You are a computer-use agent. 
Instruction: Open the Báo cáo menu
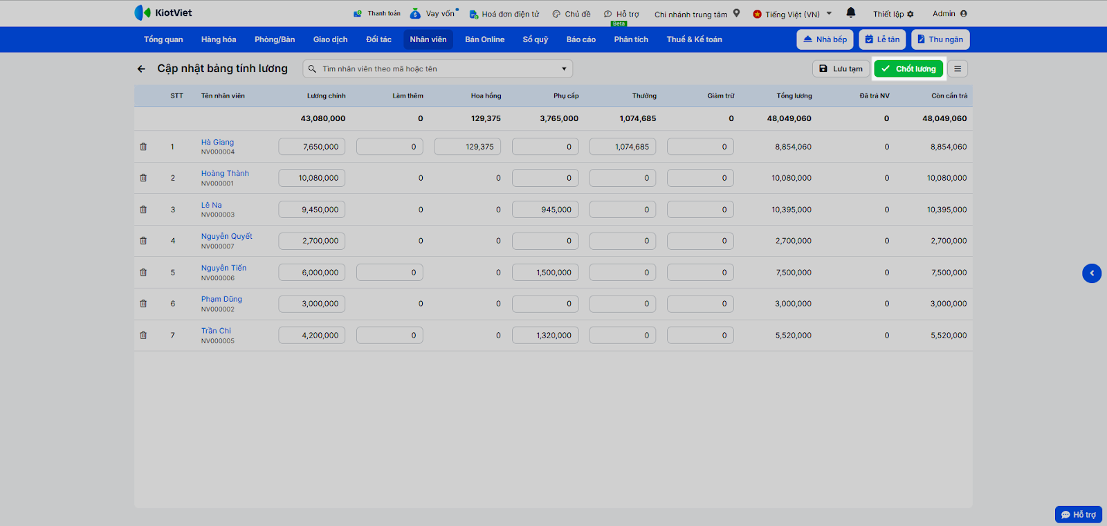(x=580, y=39)
